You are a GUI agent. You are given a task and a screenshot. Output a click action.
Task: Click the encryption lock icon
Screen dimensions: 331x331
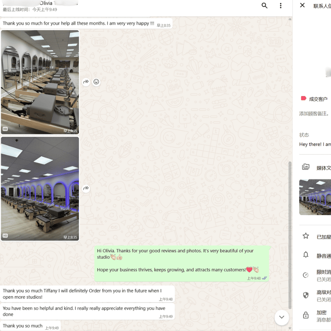(x=306, y=315)
